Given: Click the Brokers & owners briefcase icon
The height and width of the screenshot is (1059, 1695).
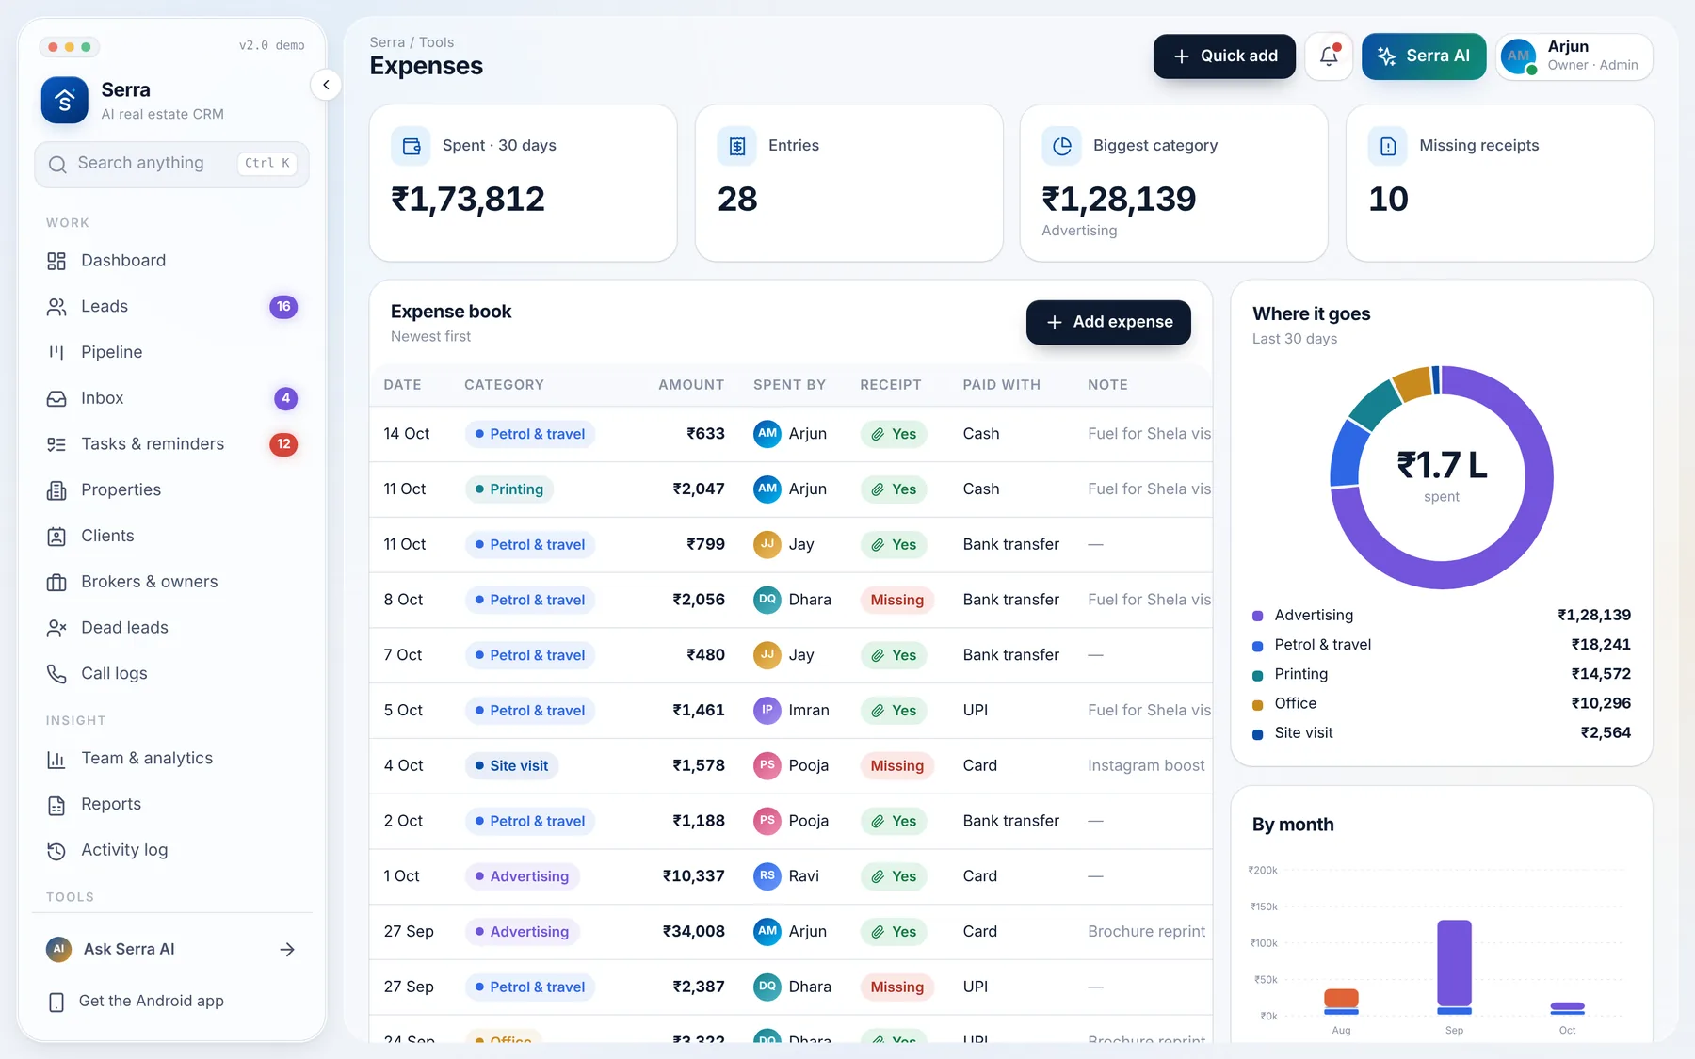Looking at the screenshot, I should click(56, 583).
